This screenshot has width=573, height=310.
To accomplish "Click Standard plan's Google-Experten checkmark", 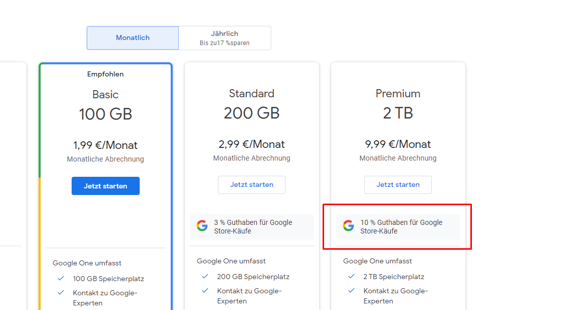I will coord(205,290).
